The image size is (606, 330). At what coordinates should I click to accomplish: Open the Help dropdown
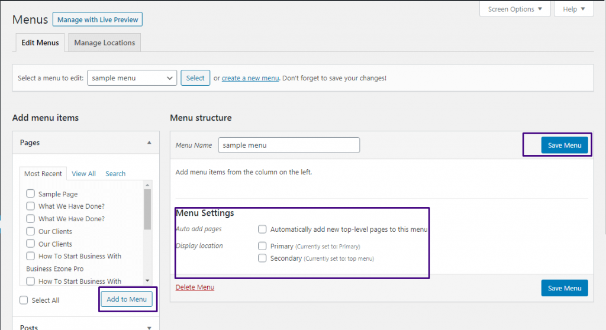pos(573,9)
